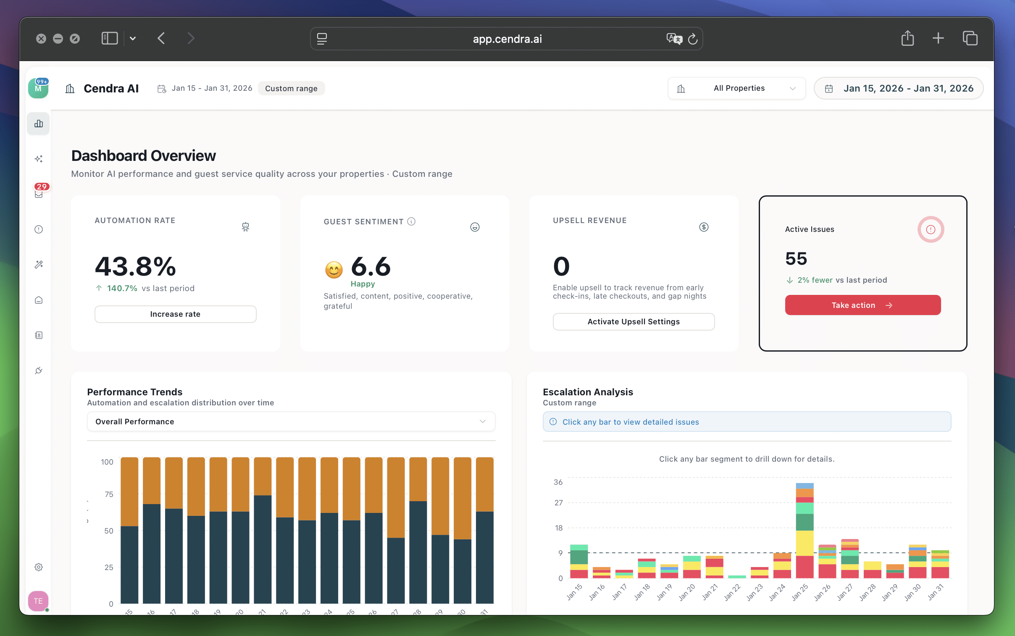Open the dashboard bar chart sidebar icon
This screenshot has width=1015, height=636.
(x=38, y=124)
